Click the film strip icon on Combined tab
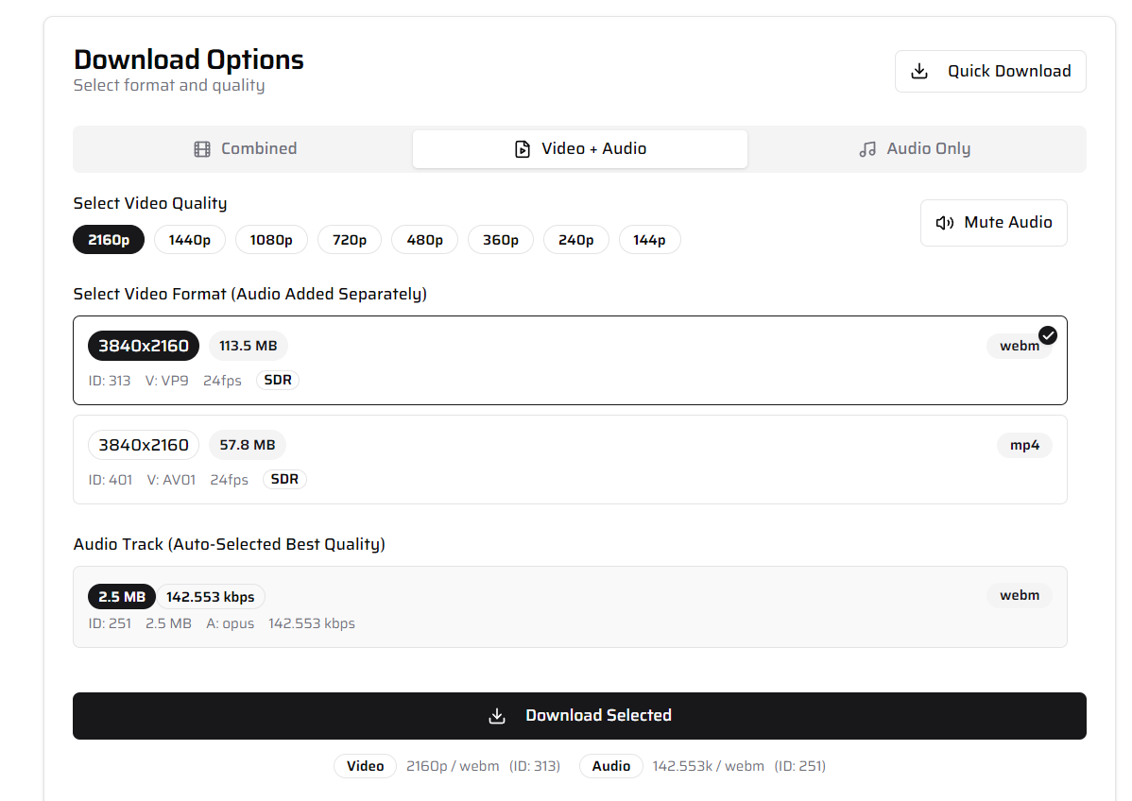The height and width of the screenshot is (801, 1132). (x=201, y=148)
